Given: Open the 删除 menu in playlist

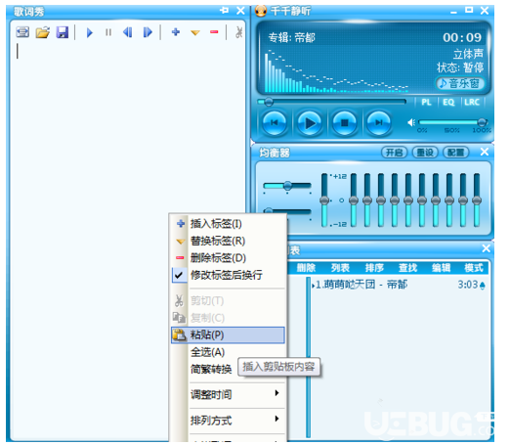Looking at the screenshot, I should pos(306,268).
